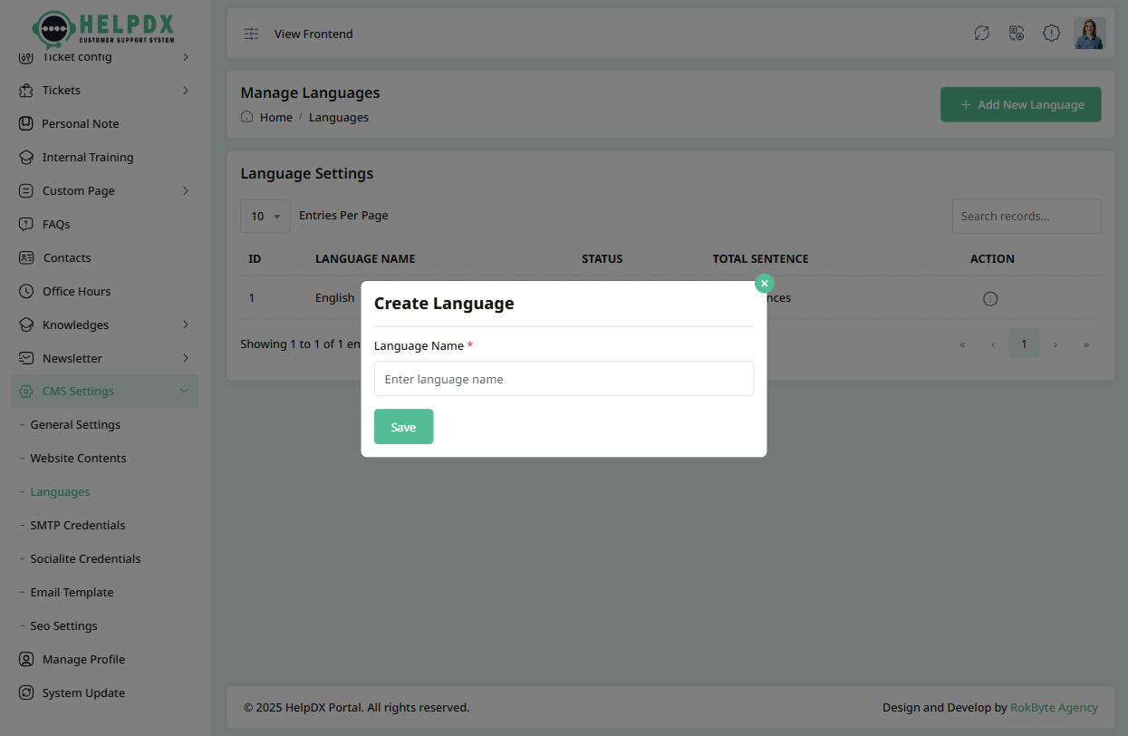Open the language translation icon in the header
1128x736 pixels.
pos(1016,33)
